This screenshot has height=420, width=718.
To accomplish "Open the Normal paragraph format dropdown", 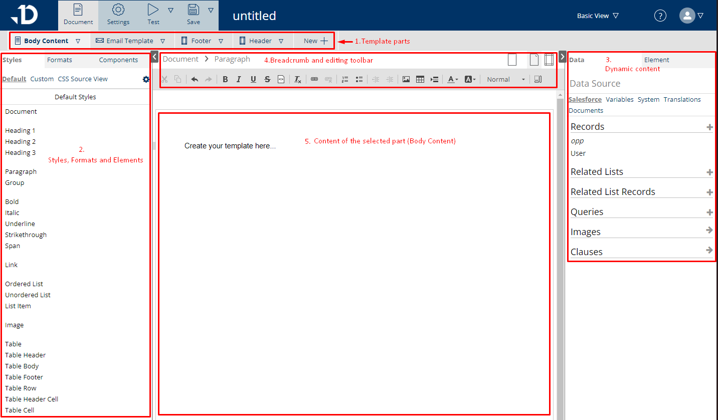I will 505,79.
